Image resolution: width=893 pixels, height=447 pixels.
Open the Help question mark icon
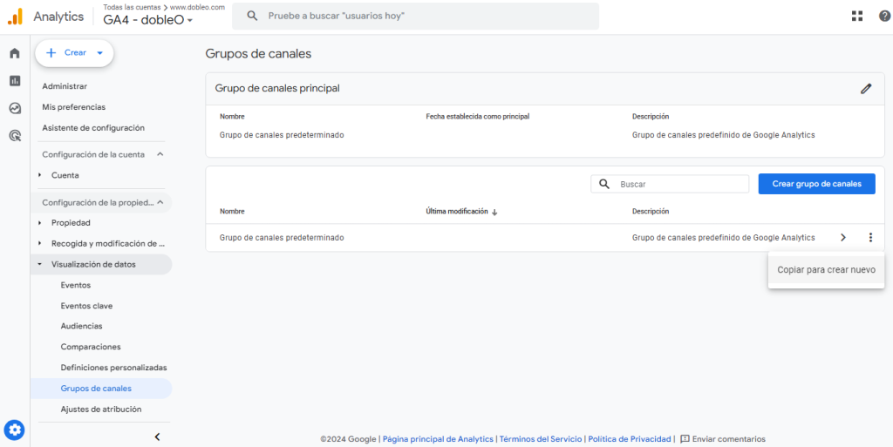(882, 16)
